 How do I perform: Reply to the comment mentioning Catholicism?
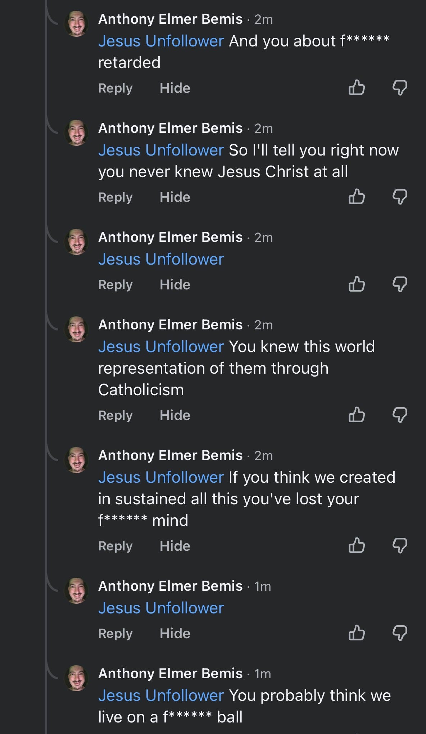[x=115, y=415]
